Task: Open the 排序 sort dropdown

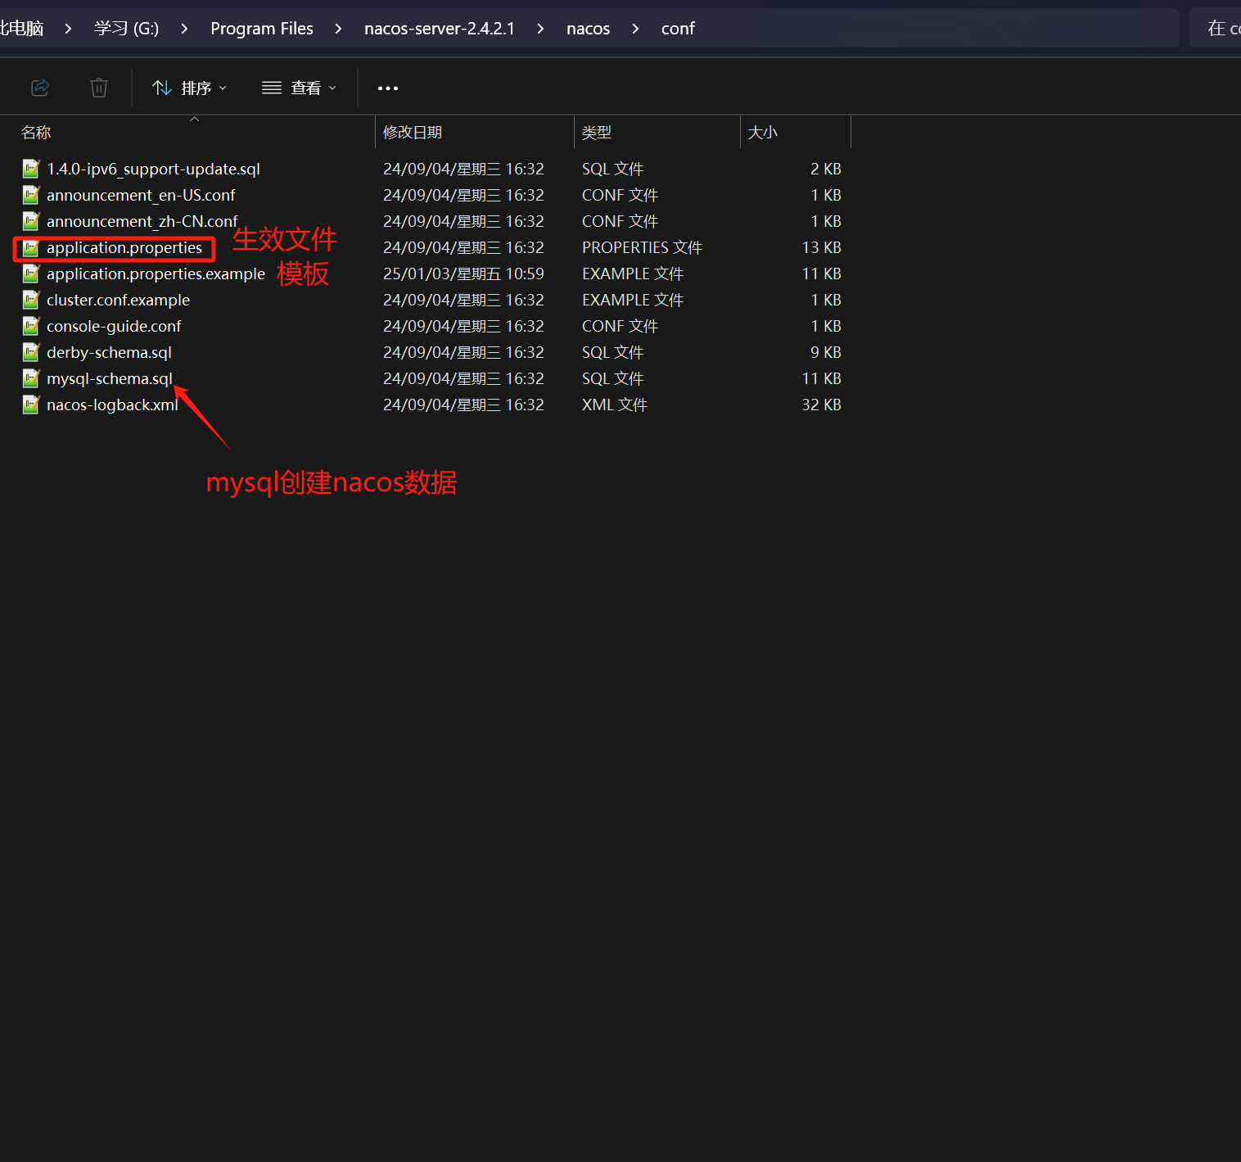Action: point(189,88)
